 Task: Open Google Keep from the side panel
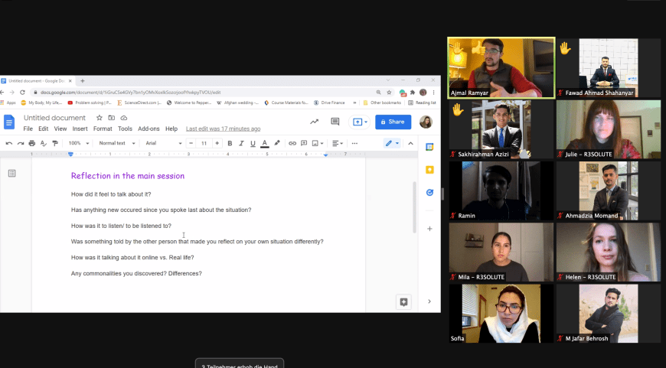(x=429, y=170)
